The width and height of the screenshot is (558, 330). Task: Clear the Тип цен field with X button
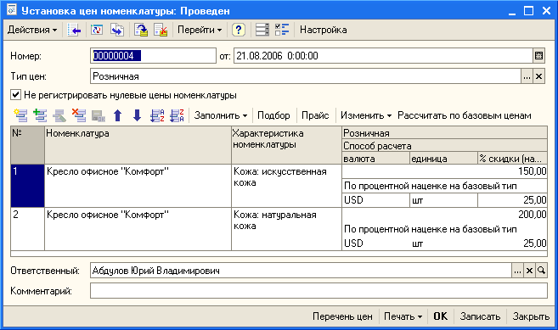coord(538,76)
